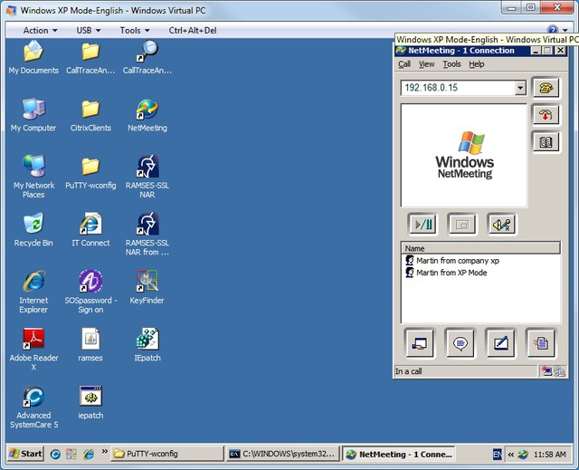This screenshot has height=470, width=579.
Task: Expand the quick launch overflow chevron
Action: click(x=105, y=451)
